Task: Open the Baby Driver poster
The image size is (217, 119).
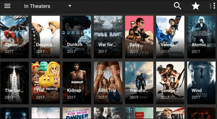Action: [139, 37]
